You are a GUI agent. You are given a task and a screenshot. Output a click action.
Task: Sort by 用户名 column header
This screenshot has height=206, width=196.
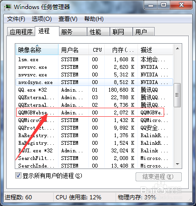pyautogui.click(x=73, y=50)
